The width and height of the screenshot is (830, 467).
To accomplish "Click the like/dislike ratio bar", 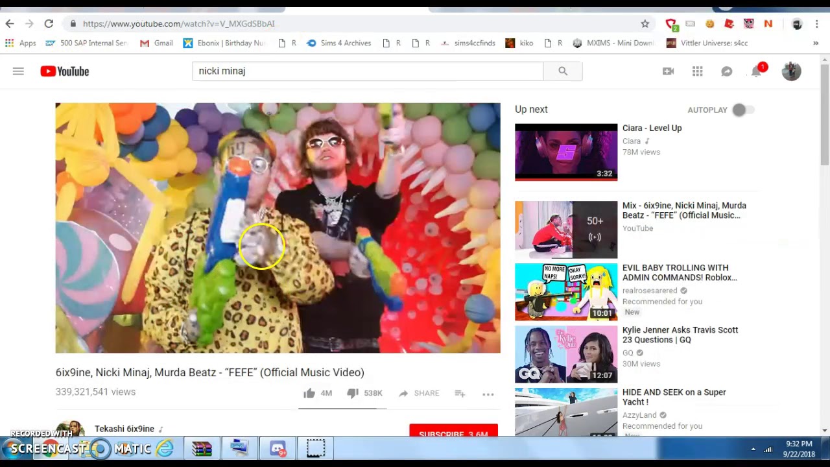I will coord(342,409).
